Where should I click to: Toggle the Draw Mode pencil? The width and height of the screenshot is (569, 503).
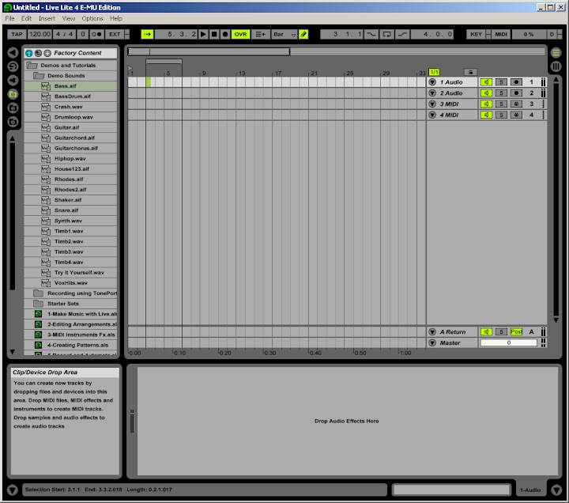point(303,34)
